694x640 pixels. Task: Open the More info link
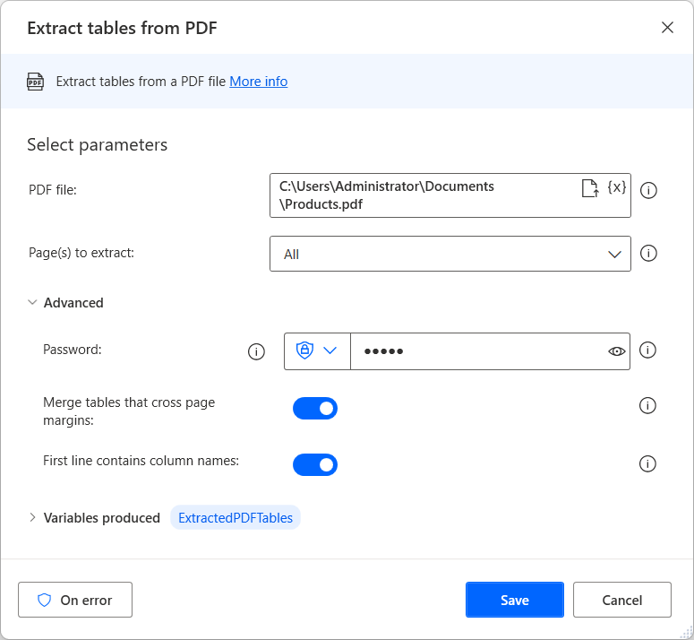click(259, 82)
